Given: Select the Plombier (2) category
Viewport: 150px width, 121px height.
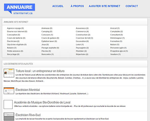Looking at the screenshot, I should click(81, 51).
